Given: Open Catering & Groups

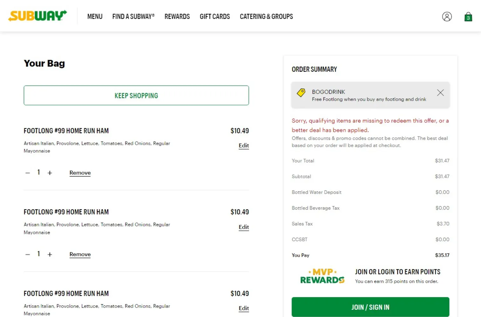Looking at the screenshot, I should [x=266, y=16].
